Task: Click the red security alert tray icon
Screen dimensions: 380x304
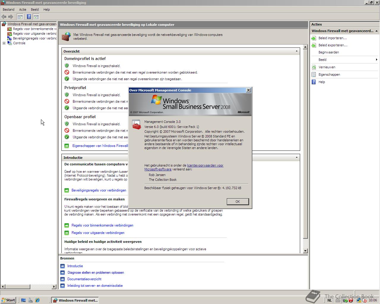Action: pos(351,300)
